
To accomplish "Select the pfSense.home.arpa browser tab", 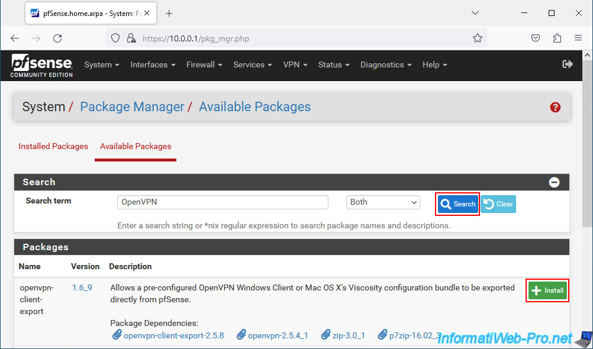I will coord(91,13).
